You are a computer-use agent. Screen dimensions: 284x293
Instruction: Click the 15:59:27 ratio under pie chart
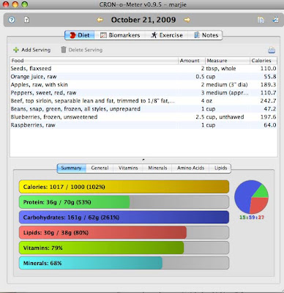[252, 218]
